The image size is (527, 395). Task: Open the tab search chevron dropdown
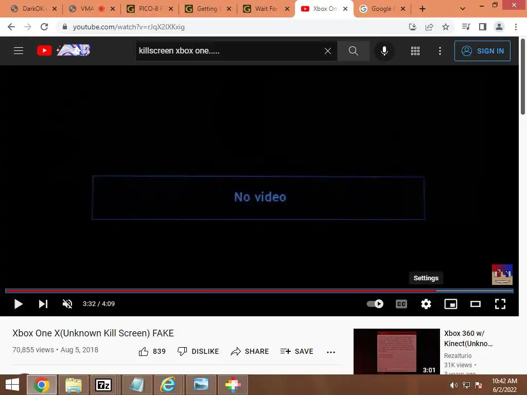tap(463, 9)
